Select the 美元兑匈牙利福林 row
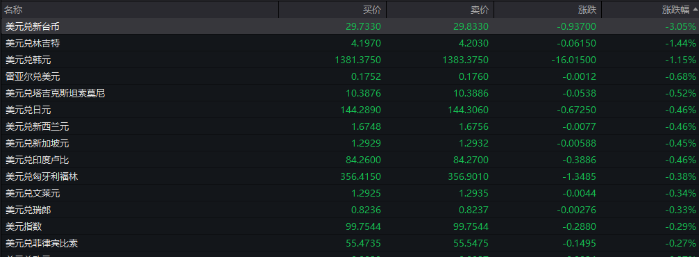Image resolution: width=699 pixels, height=257 pixels. coord(350,176)
